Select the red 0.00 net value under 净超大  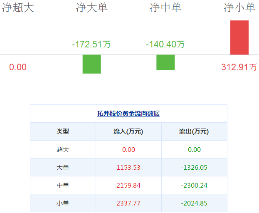[x=18, y=67]
